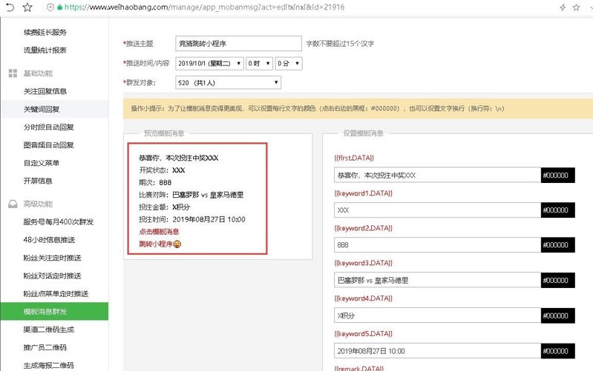The image size is (593, 371).
Task: Click the 基础功能 section header
Action: (38, 73)
